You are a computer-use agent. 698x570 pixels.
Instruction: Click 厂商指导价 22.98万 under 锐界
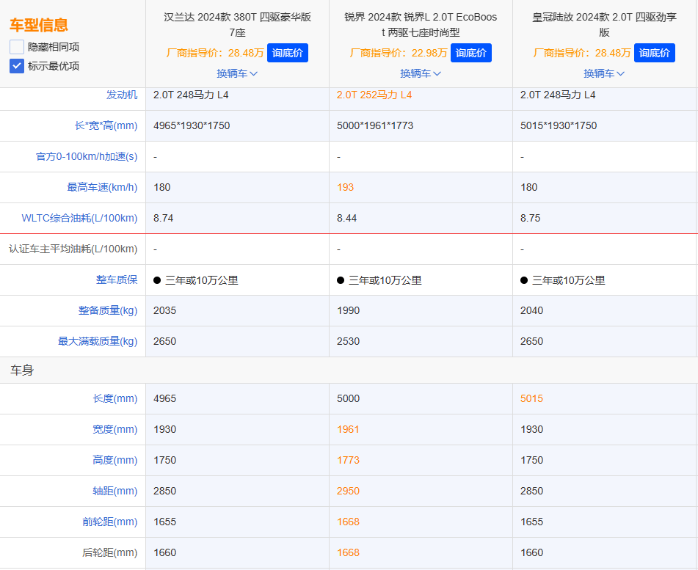[399, 53]
